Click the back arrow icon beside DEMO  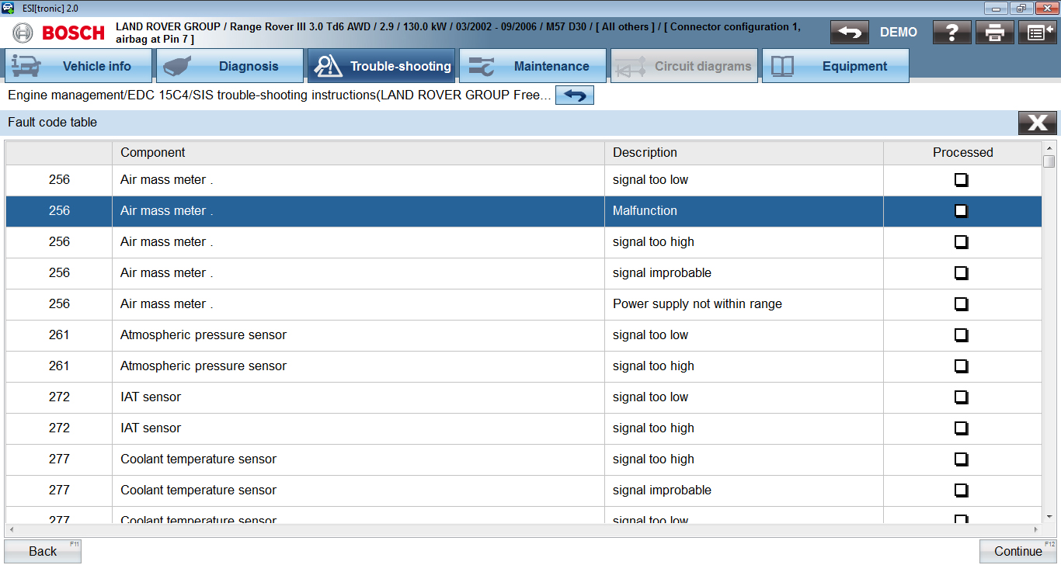coord(849,33)
